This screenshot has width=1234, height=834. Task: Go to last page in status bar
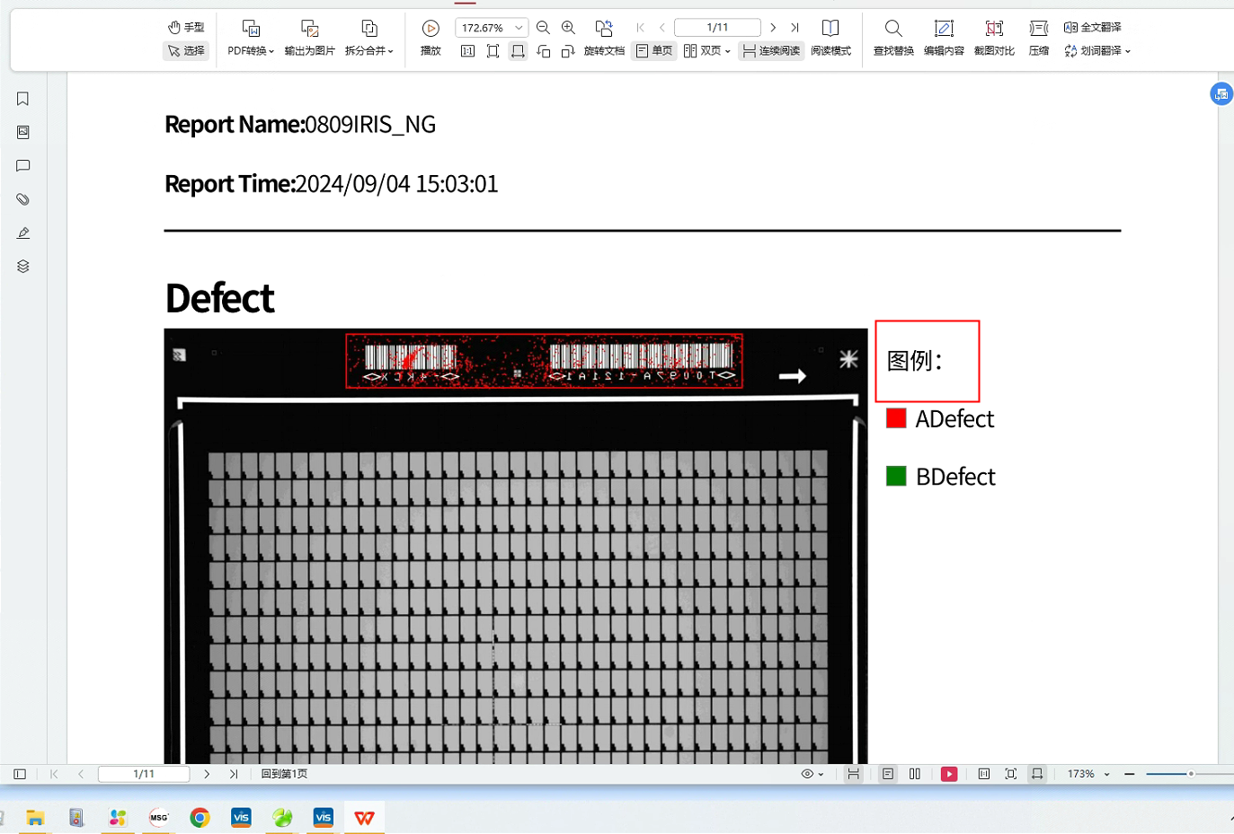click(234, 774)
